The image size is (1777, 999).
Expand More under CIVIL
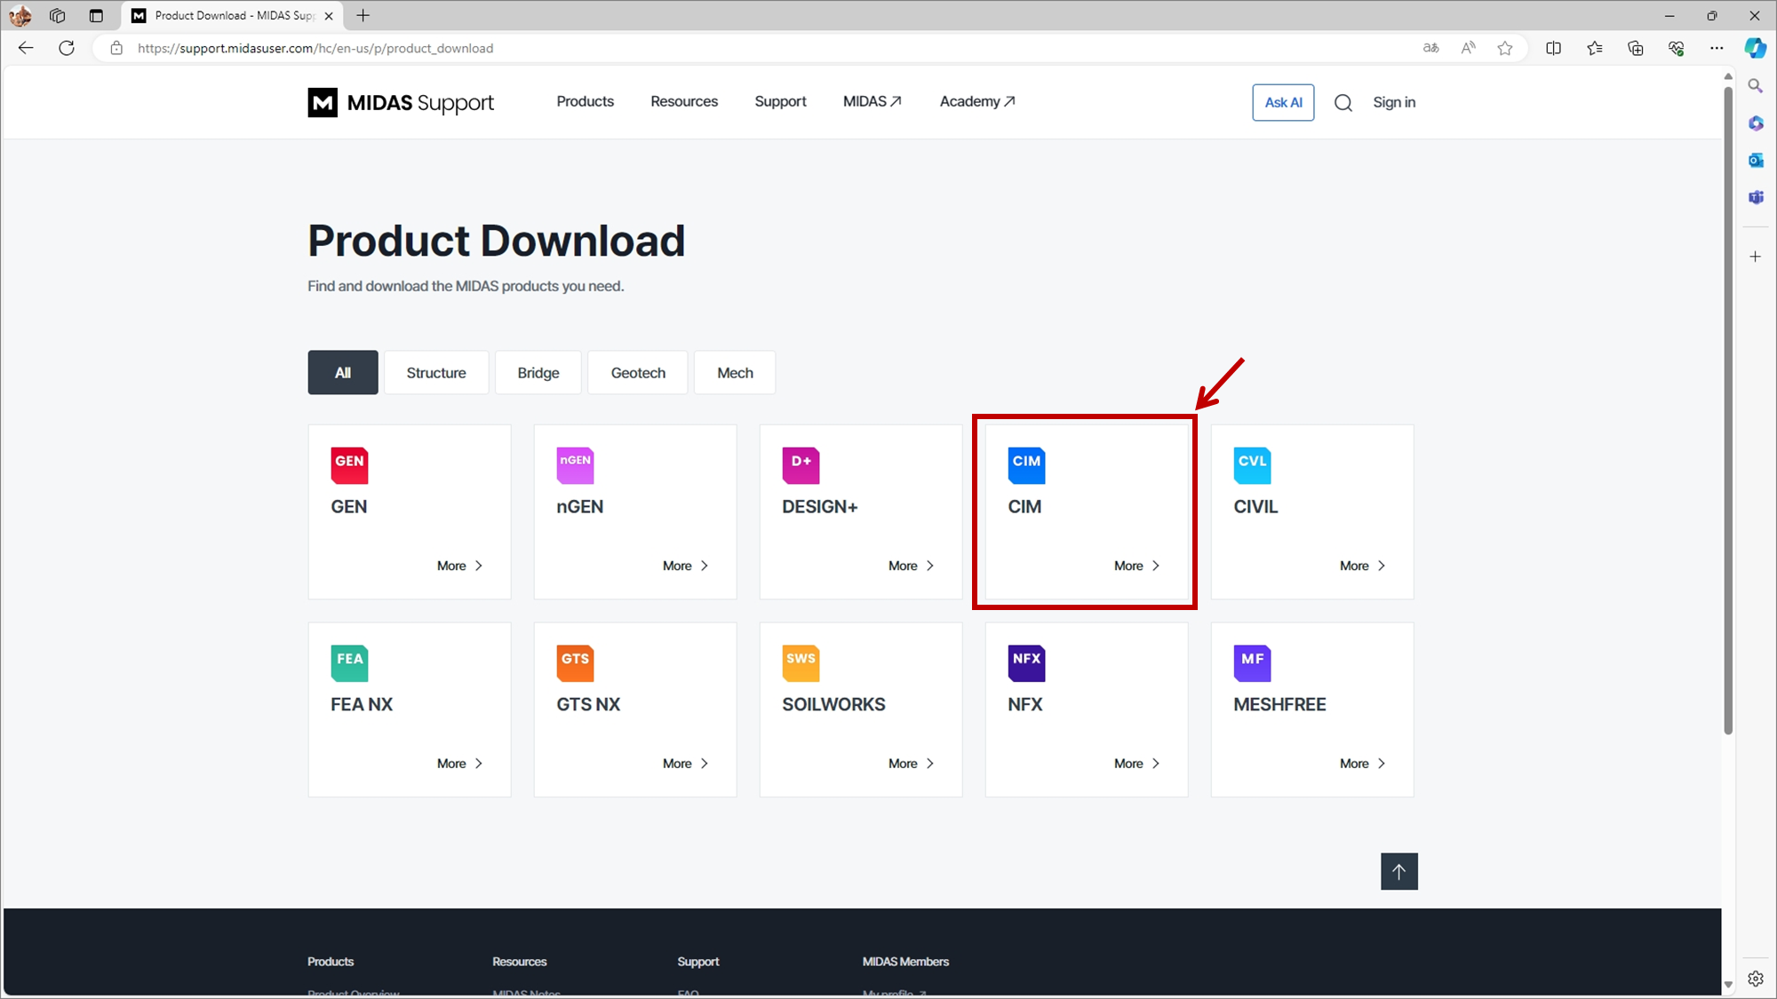(1363, 566)
